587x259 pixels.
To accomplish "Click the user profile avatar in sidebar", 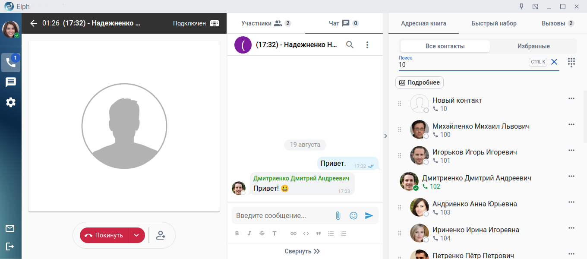I will pyautogui.click(x=11, y=29).
